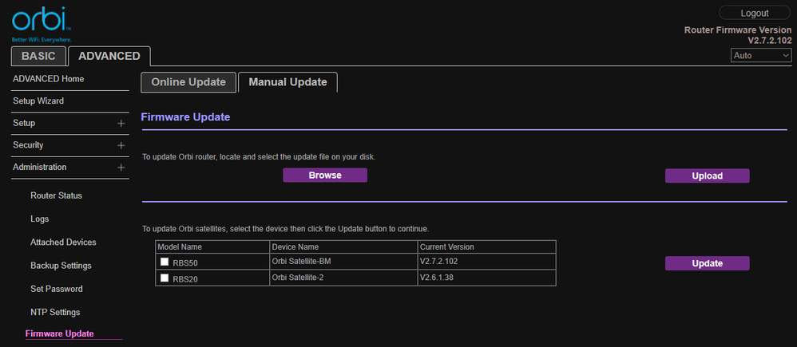This screenshot has width=797, height=347.
Task: Click the Setup sidebar label
Action: [24, 124]
